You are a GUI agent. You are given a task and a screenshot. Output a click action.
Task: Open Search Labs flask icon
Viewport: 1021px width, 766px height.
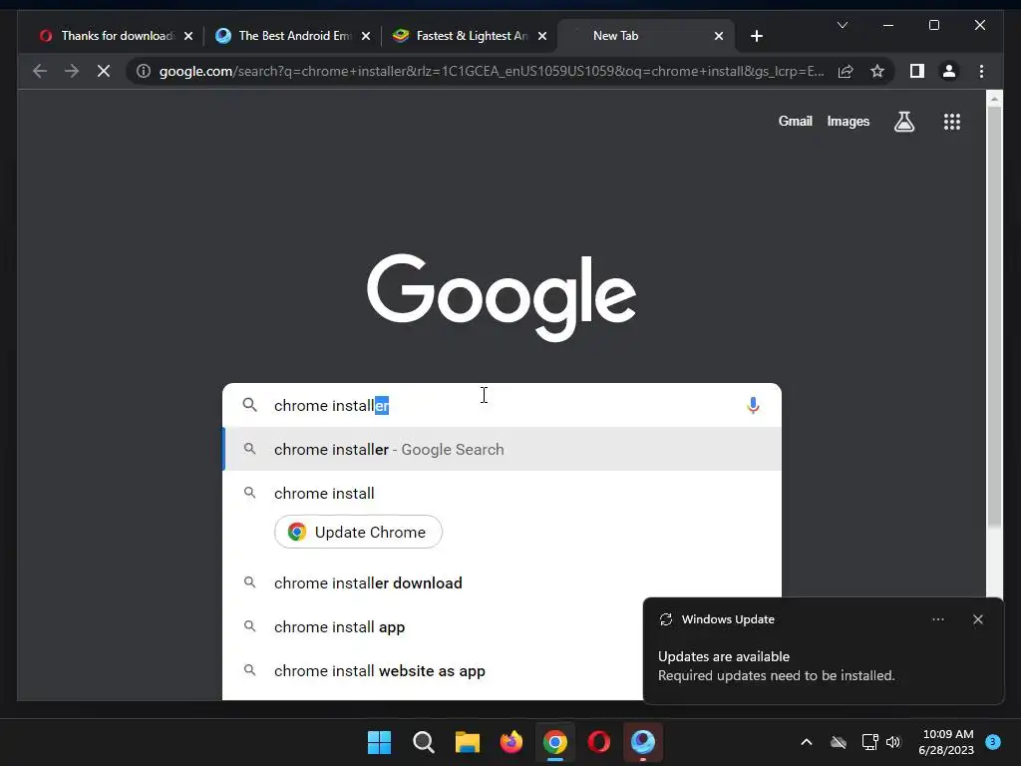coord(903,121)
